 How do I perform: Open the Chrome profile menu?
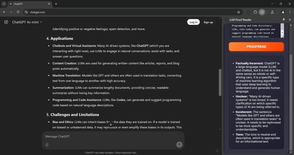pyautogui.click(x=283, y=12)
